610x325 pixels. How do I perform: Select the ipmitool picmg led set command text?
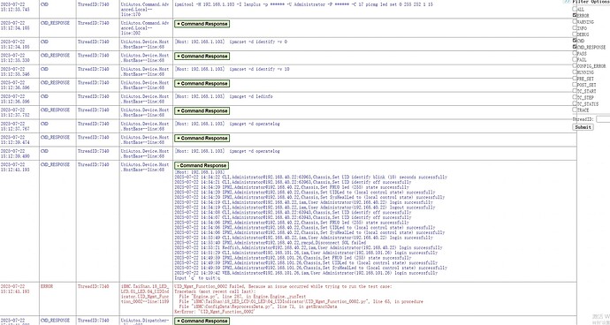click(x=303, y=4)
